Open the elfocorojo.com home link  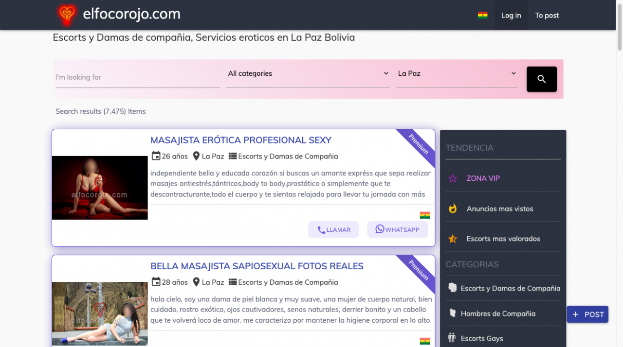click(x=131, y=14)
